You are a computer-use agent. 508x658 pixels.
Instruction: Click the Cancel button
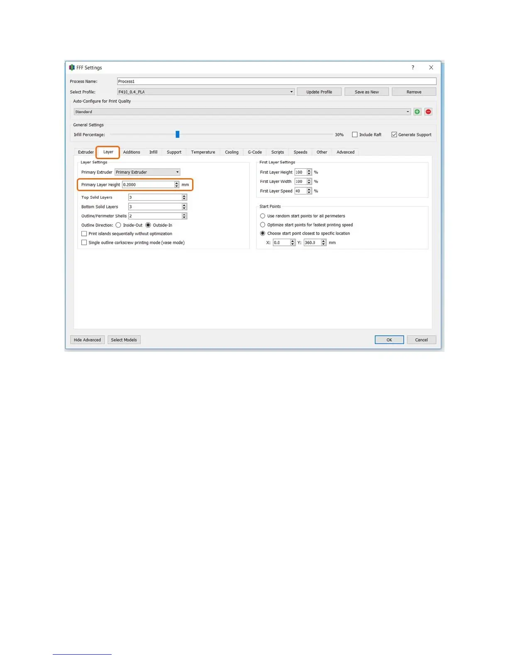421,340
